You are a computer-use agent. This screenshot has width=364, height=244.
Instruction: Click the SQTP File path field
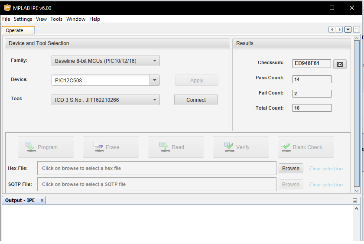click(x=157, y=184)
